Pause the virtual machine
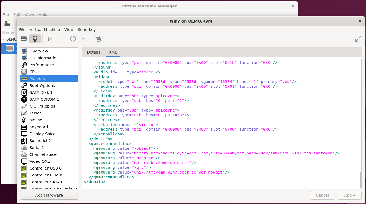The height and width of the screenshot is (204, 366). tap(62, 39)
